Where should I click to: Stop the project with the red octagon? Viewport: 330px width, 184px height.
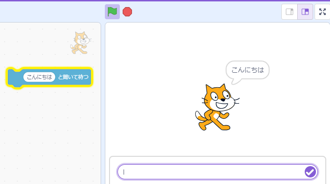click(127, 12)
